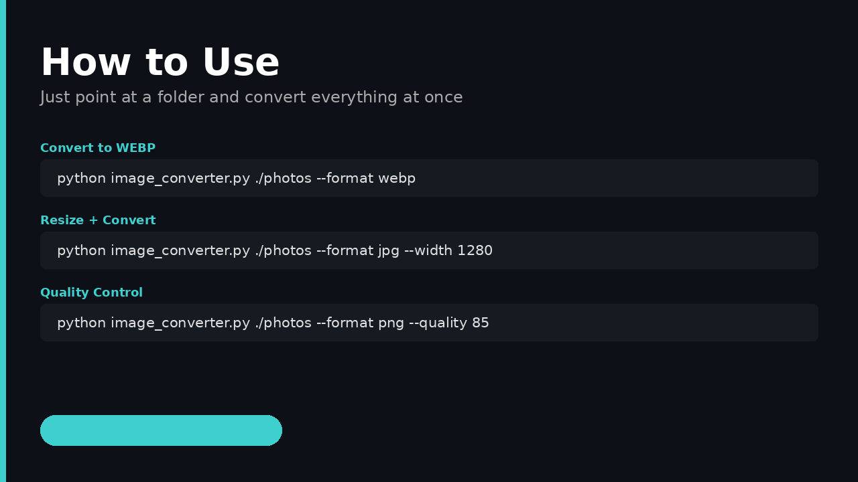Click the cyan accent bar on left edge
Screen dimensions: 858x482
pyautogui.click(x=2, y=241)
